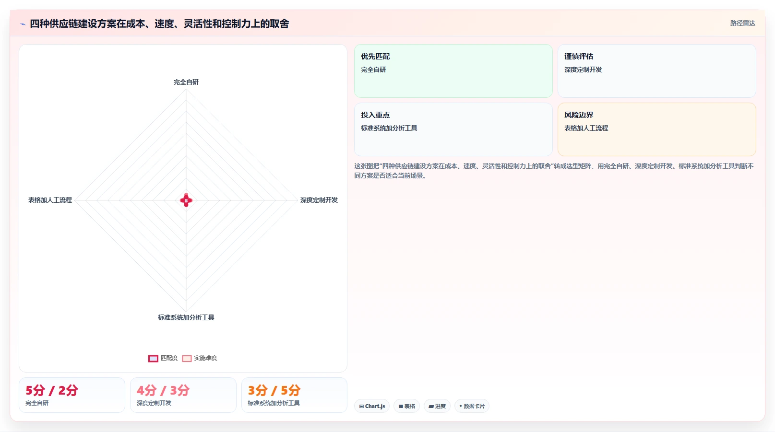Open the 风险边界 card

pos(657,129)
